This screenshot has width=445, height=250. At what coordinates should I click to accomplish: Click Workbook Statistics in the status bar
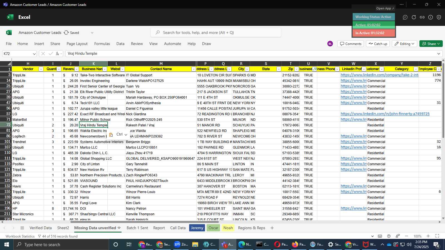20,236
